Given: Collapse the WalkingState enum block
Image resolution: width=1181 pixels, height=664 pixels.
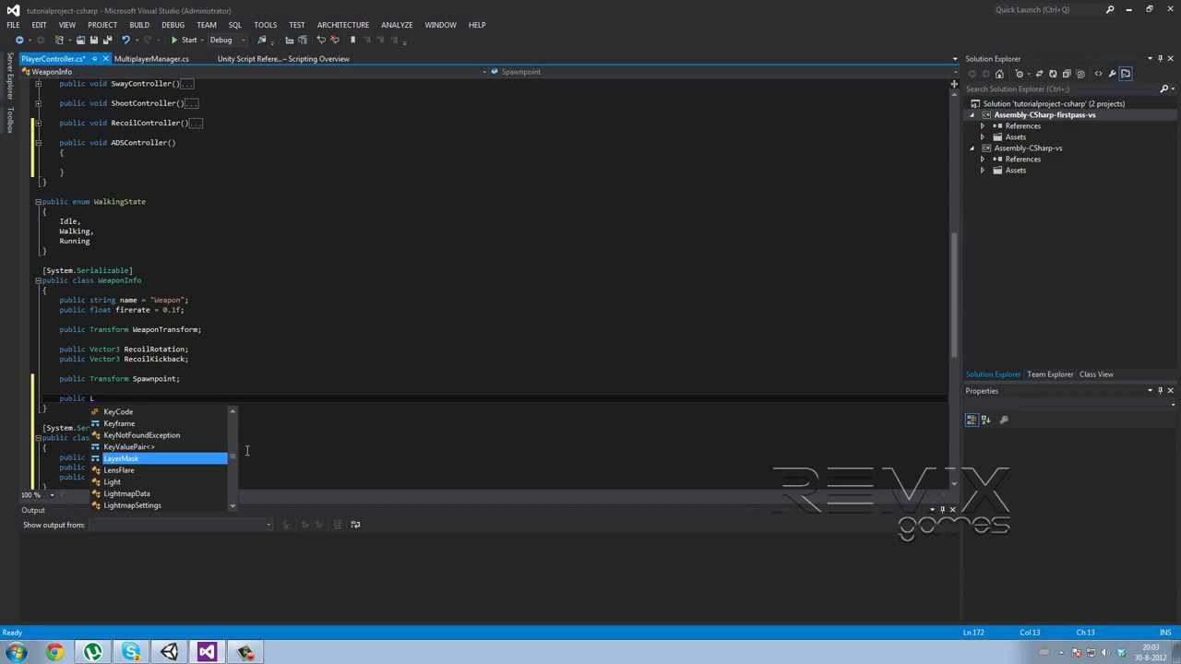Looking at the screenshot, I should [38, 202].
